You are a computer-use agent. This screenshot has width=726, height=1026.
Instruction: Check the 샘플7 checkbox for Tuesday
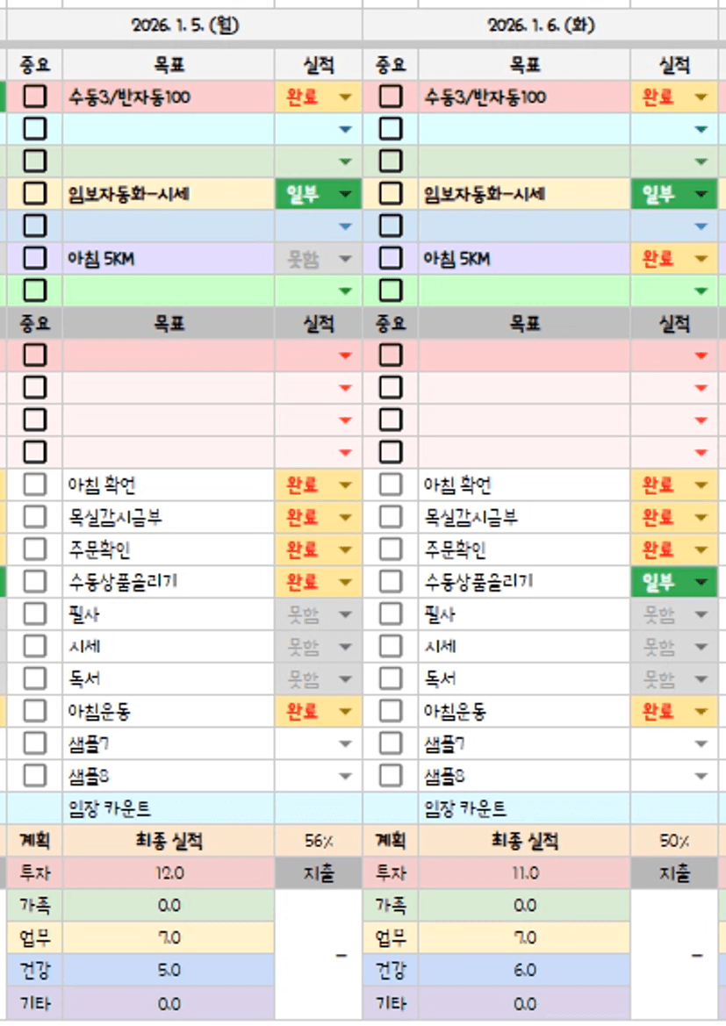tap(391, 743)
